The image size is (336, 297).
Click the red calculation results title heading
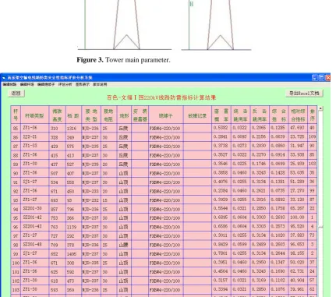161,97
